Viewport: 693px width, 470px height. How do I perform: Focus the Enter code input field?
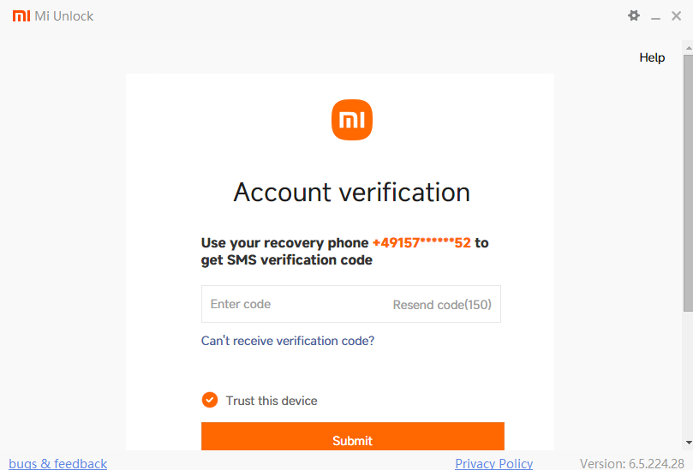click(x=291, y=304)
